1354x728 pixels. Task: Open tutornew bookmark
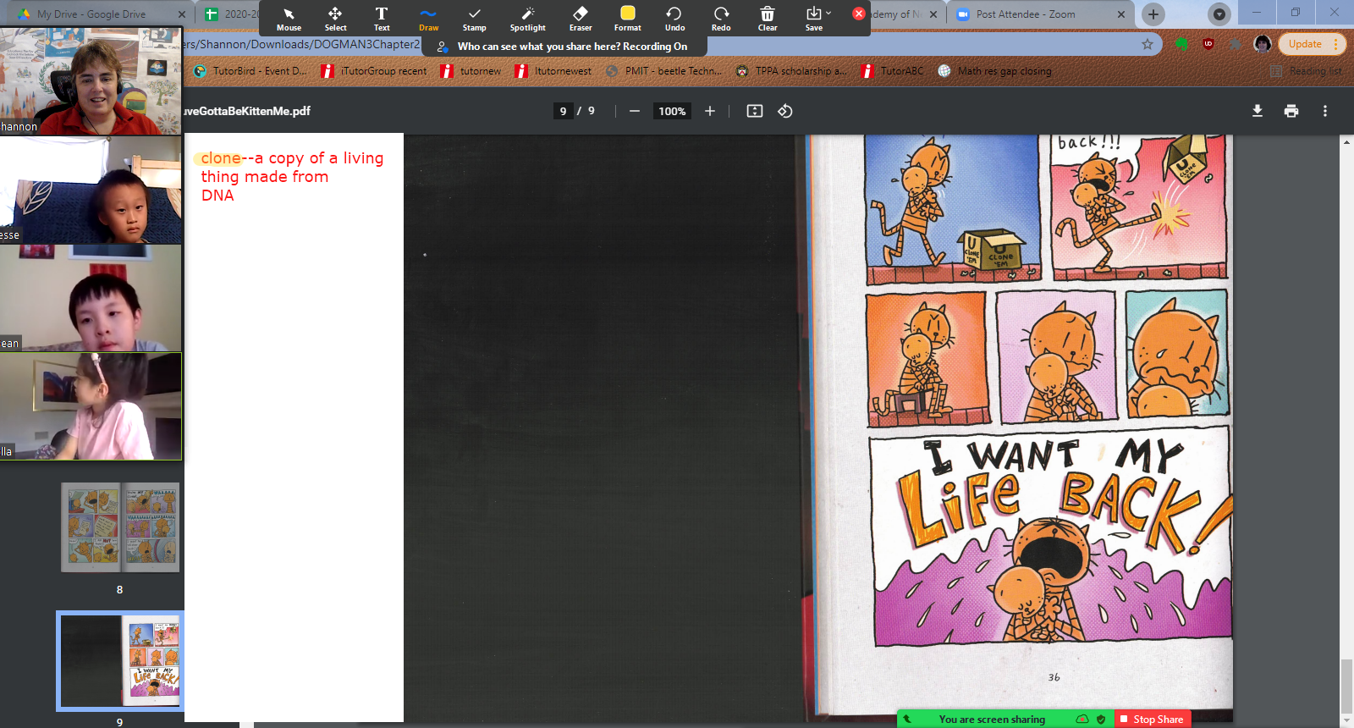pos(471,71)
